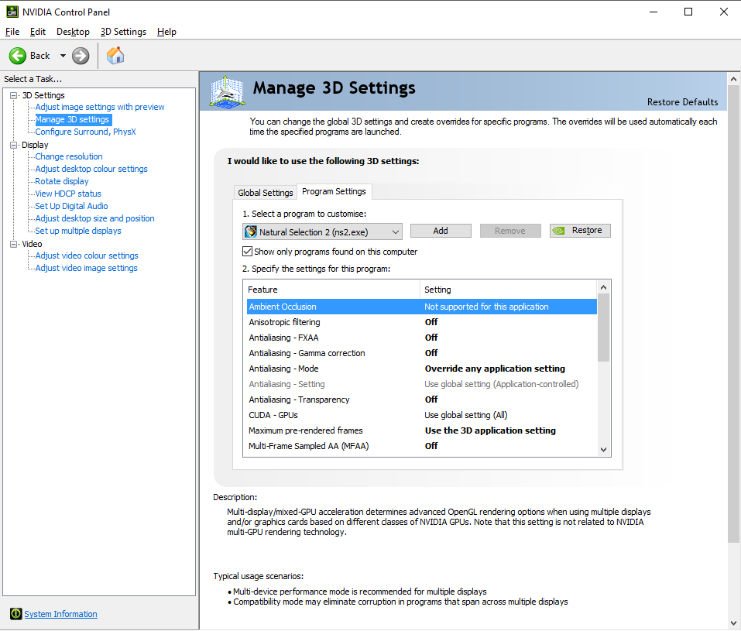Open the System Information link
Viewport: 741px width, 631px height.
(61, 614)
